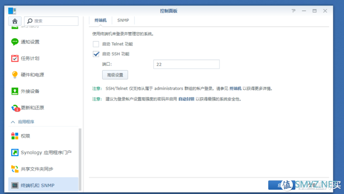Open the 更新和还原 icon with red badge
This screenshot has width=344, height=194.
click(15, 108)
